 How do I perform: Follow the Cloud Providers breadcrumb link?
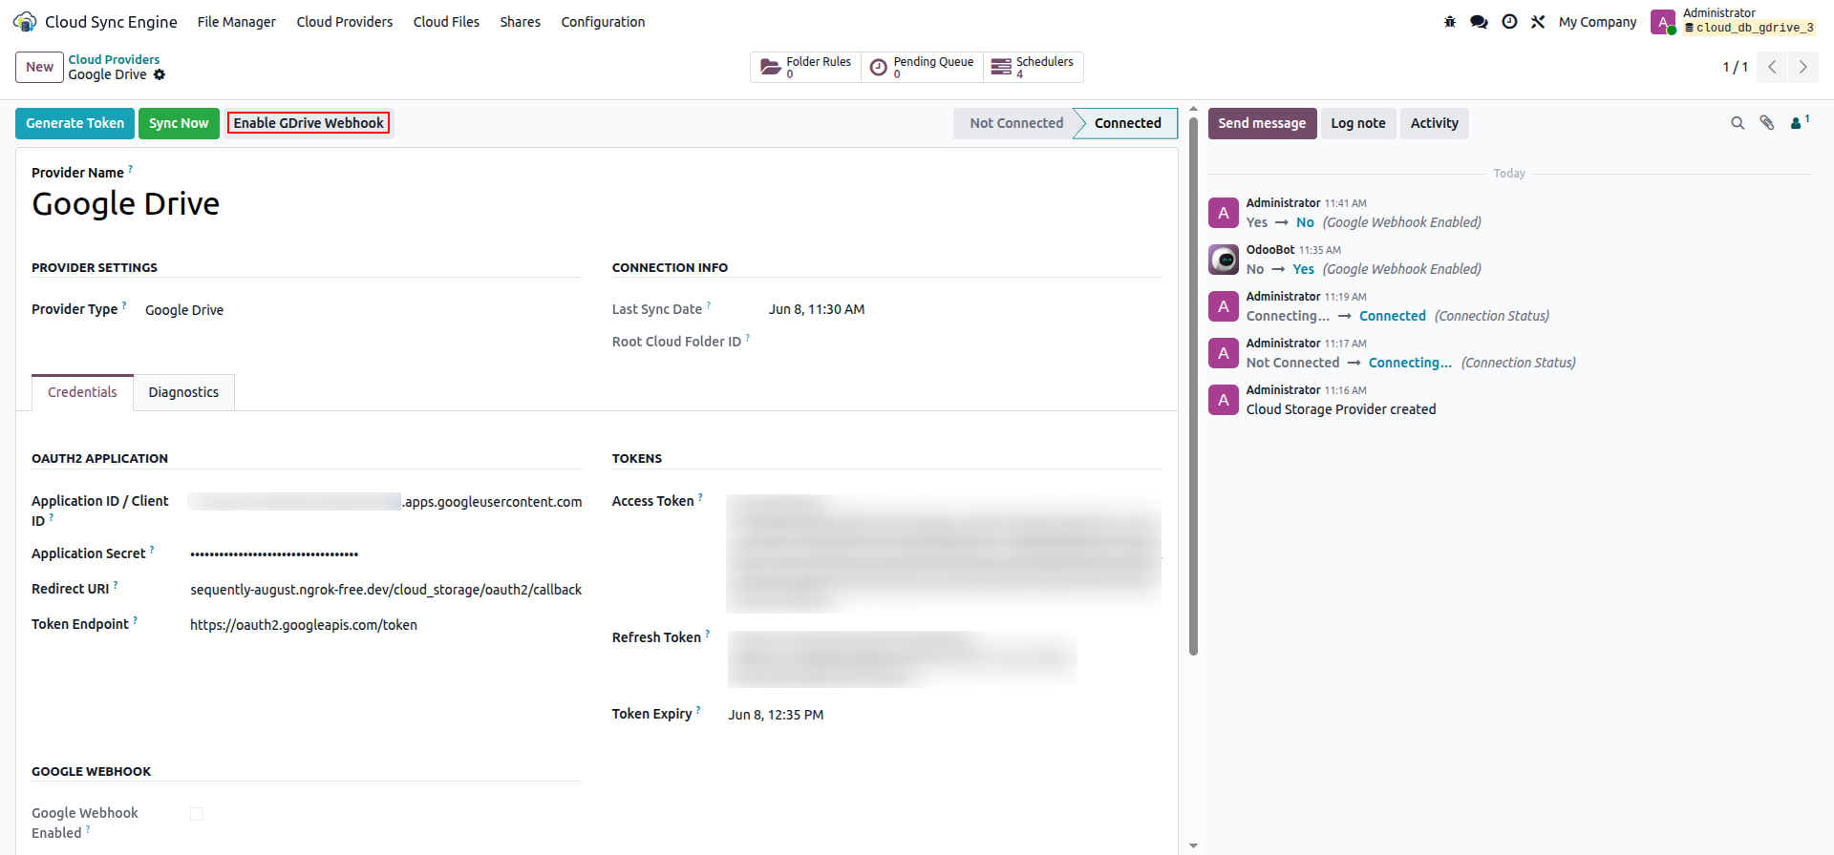pos(114,59)
